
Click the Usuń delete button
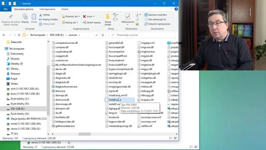[x=88, y=17]
